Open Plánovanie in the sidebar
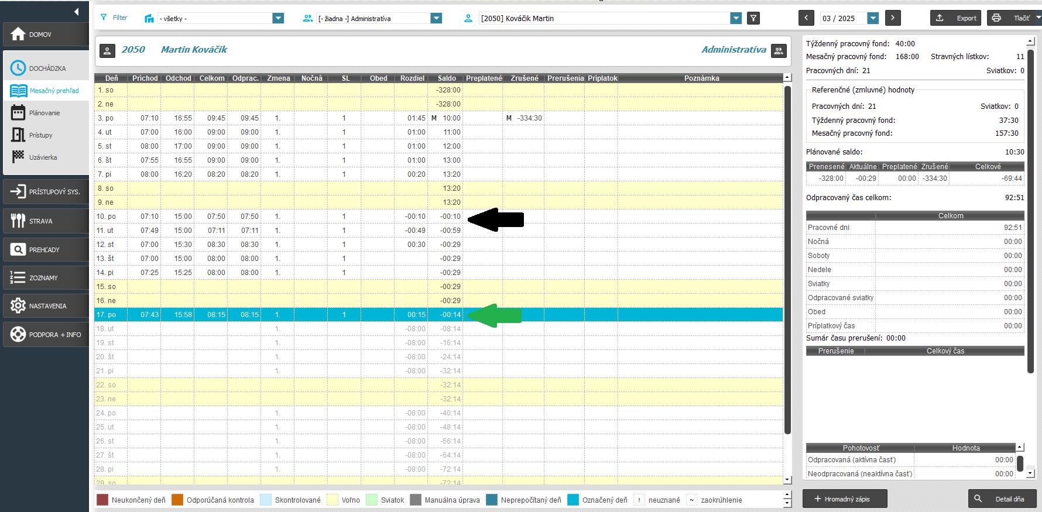1042x512 pixels. point(44,113)
